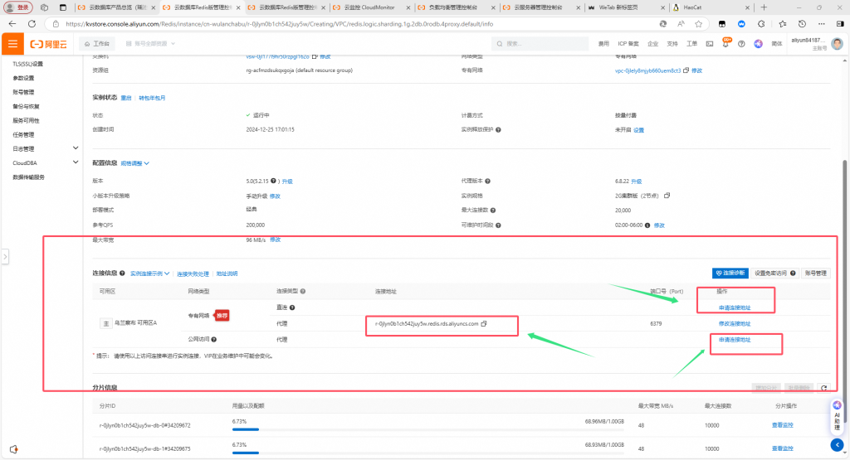850x460 pixels.
Task: Click 申请连接地址 for 公网访问 row
Action: (734, 339)
